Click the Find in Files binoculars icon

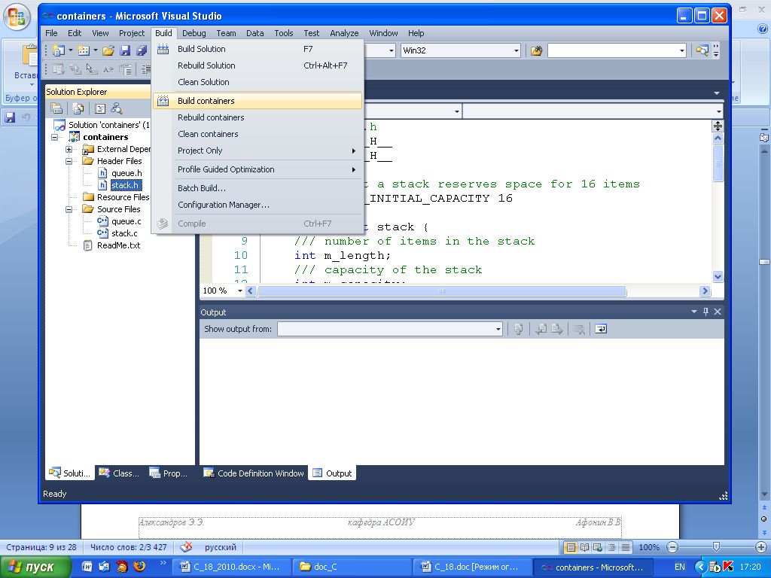click(537, 50)
